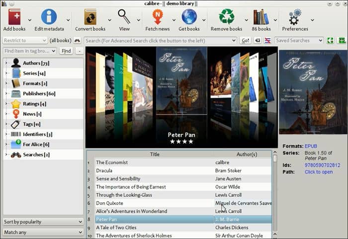
Task: Select the 'Don Quixote' row
Action: coord(183,203)
